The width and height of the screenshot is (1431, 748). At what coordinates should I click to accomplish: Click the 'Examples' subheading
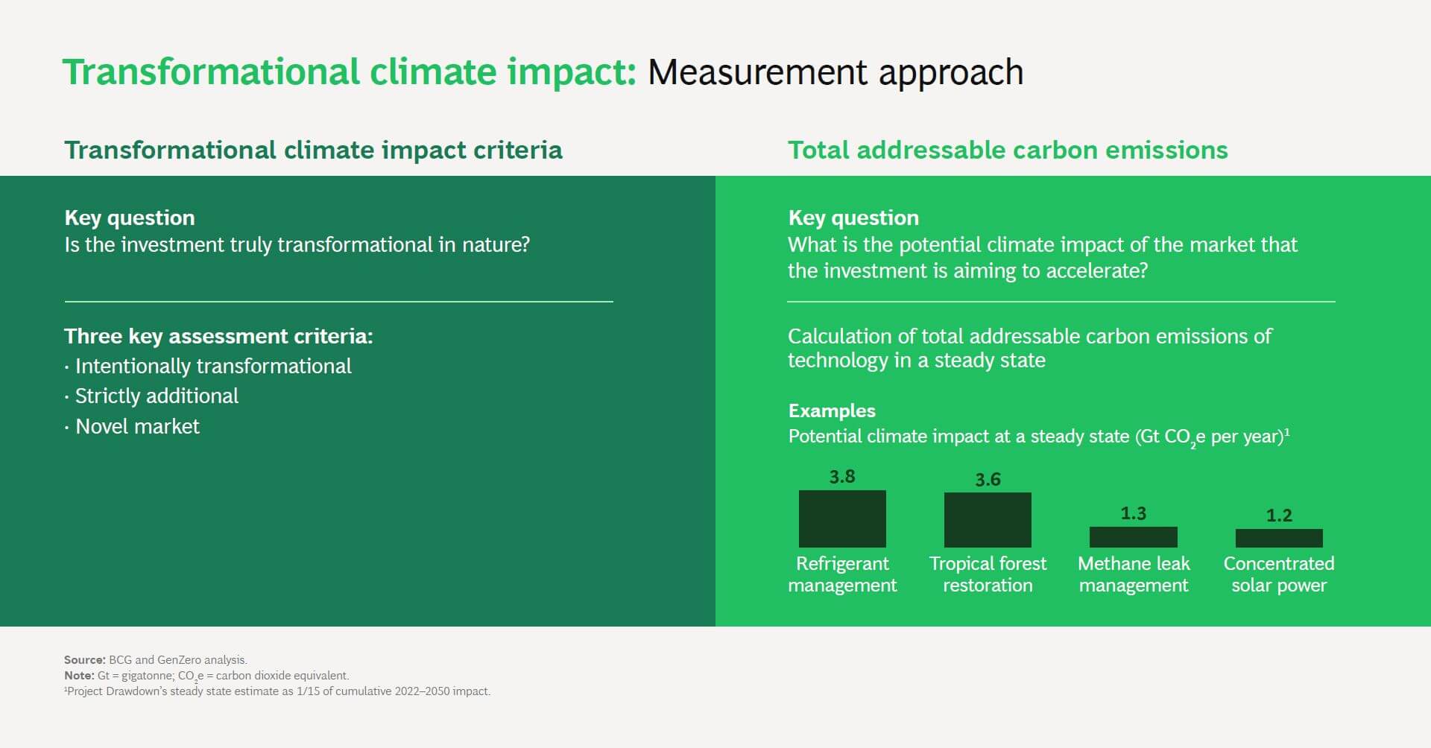(832, 411)
